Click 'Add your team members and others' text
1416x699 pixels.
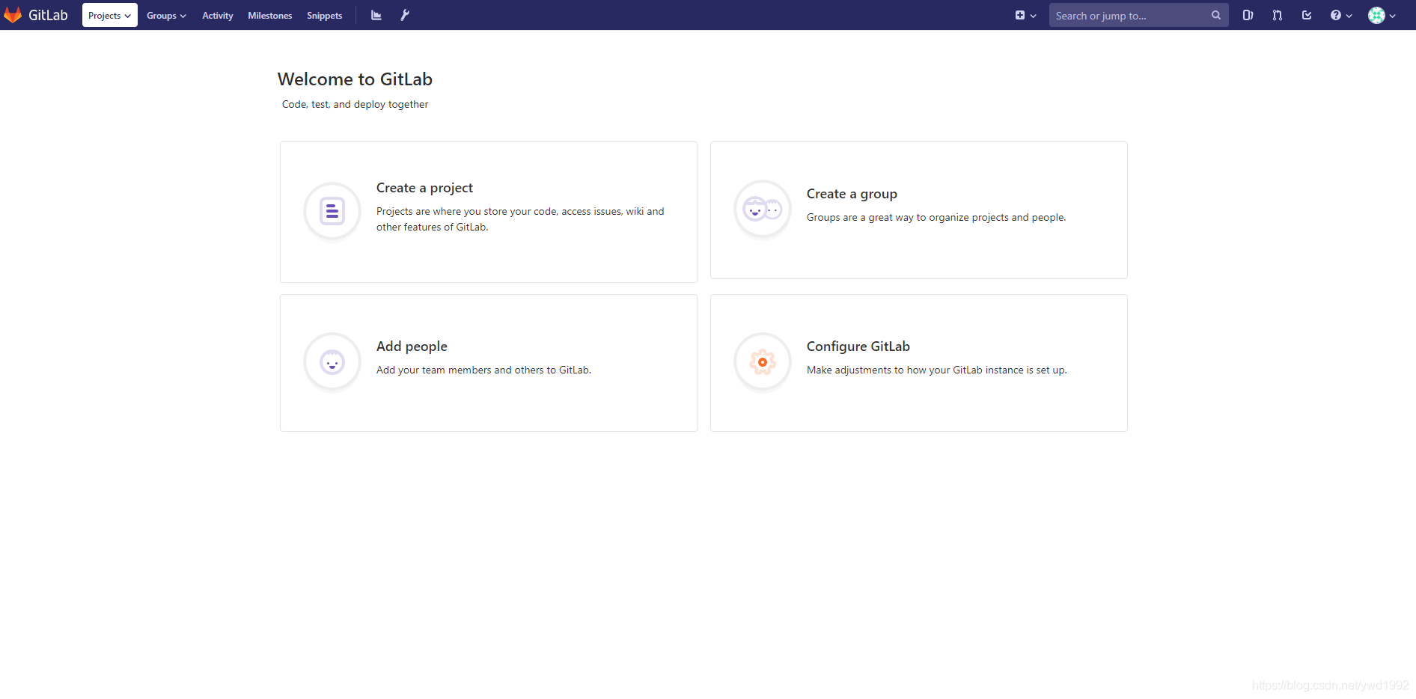(483, 370)
